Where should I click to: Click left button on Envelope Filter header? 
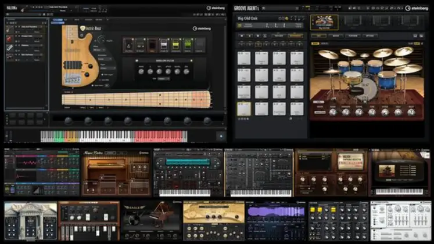tap(137, 60)
